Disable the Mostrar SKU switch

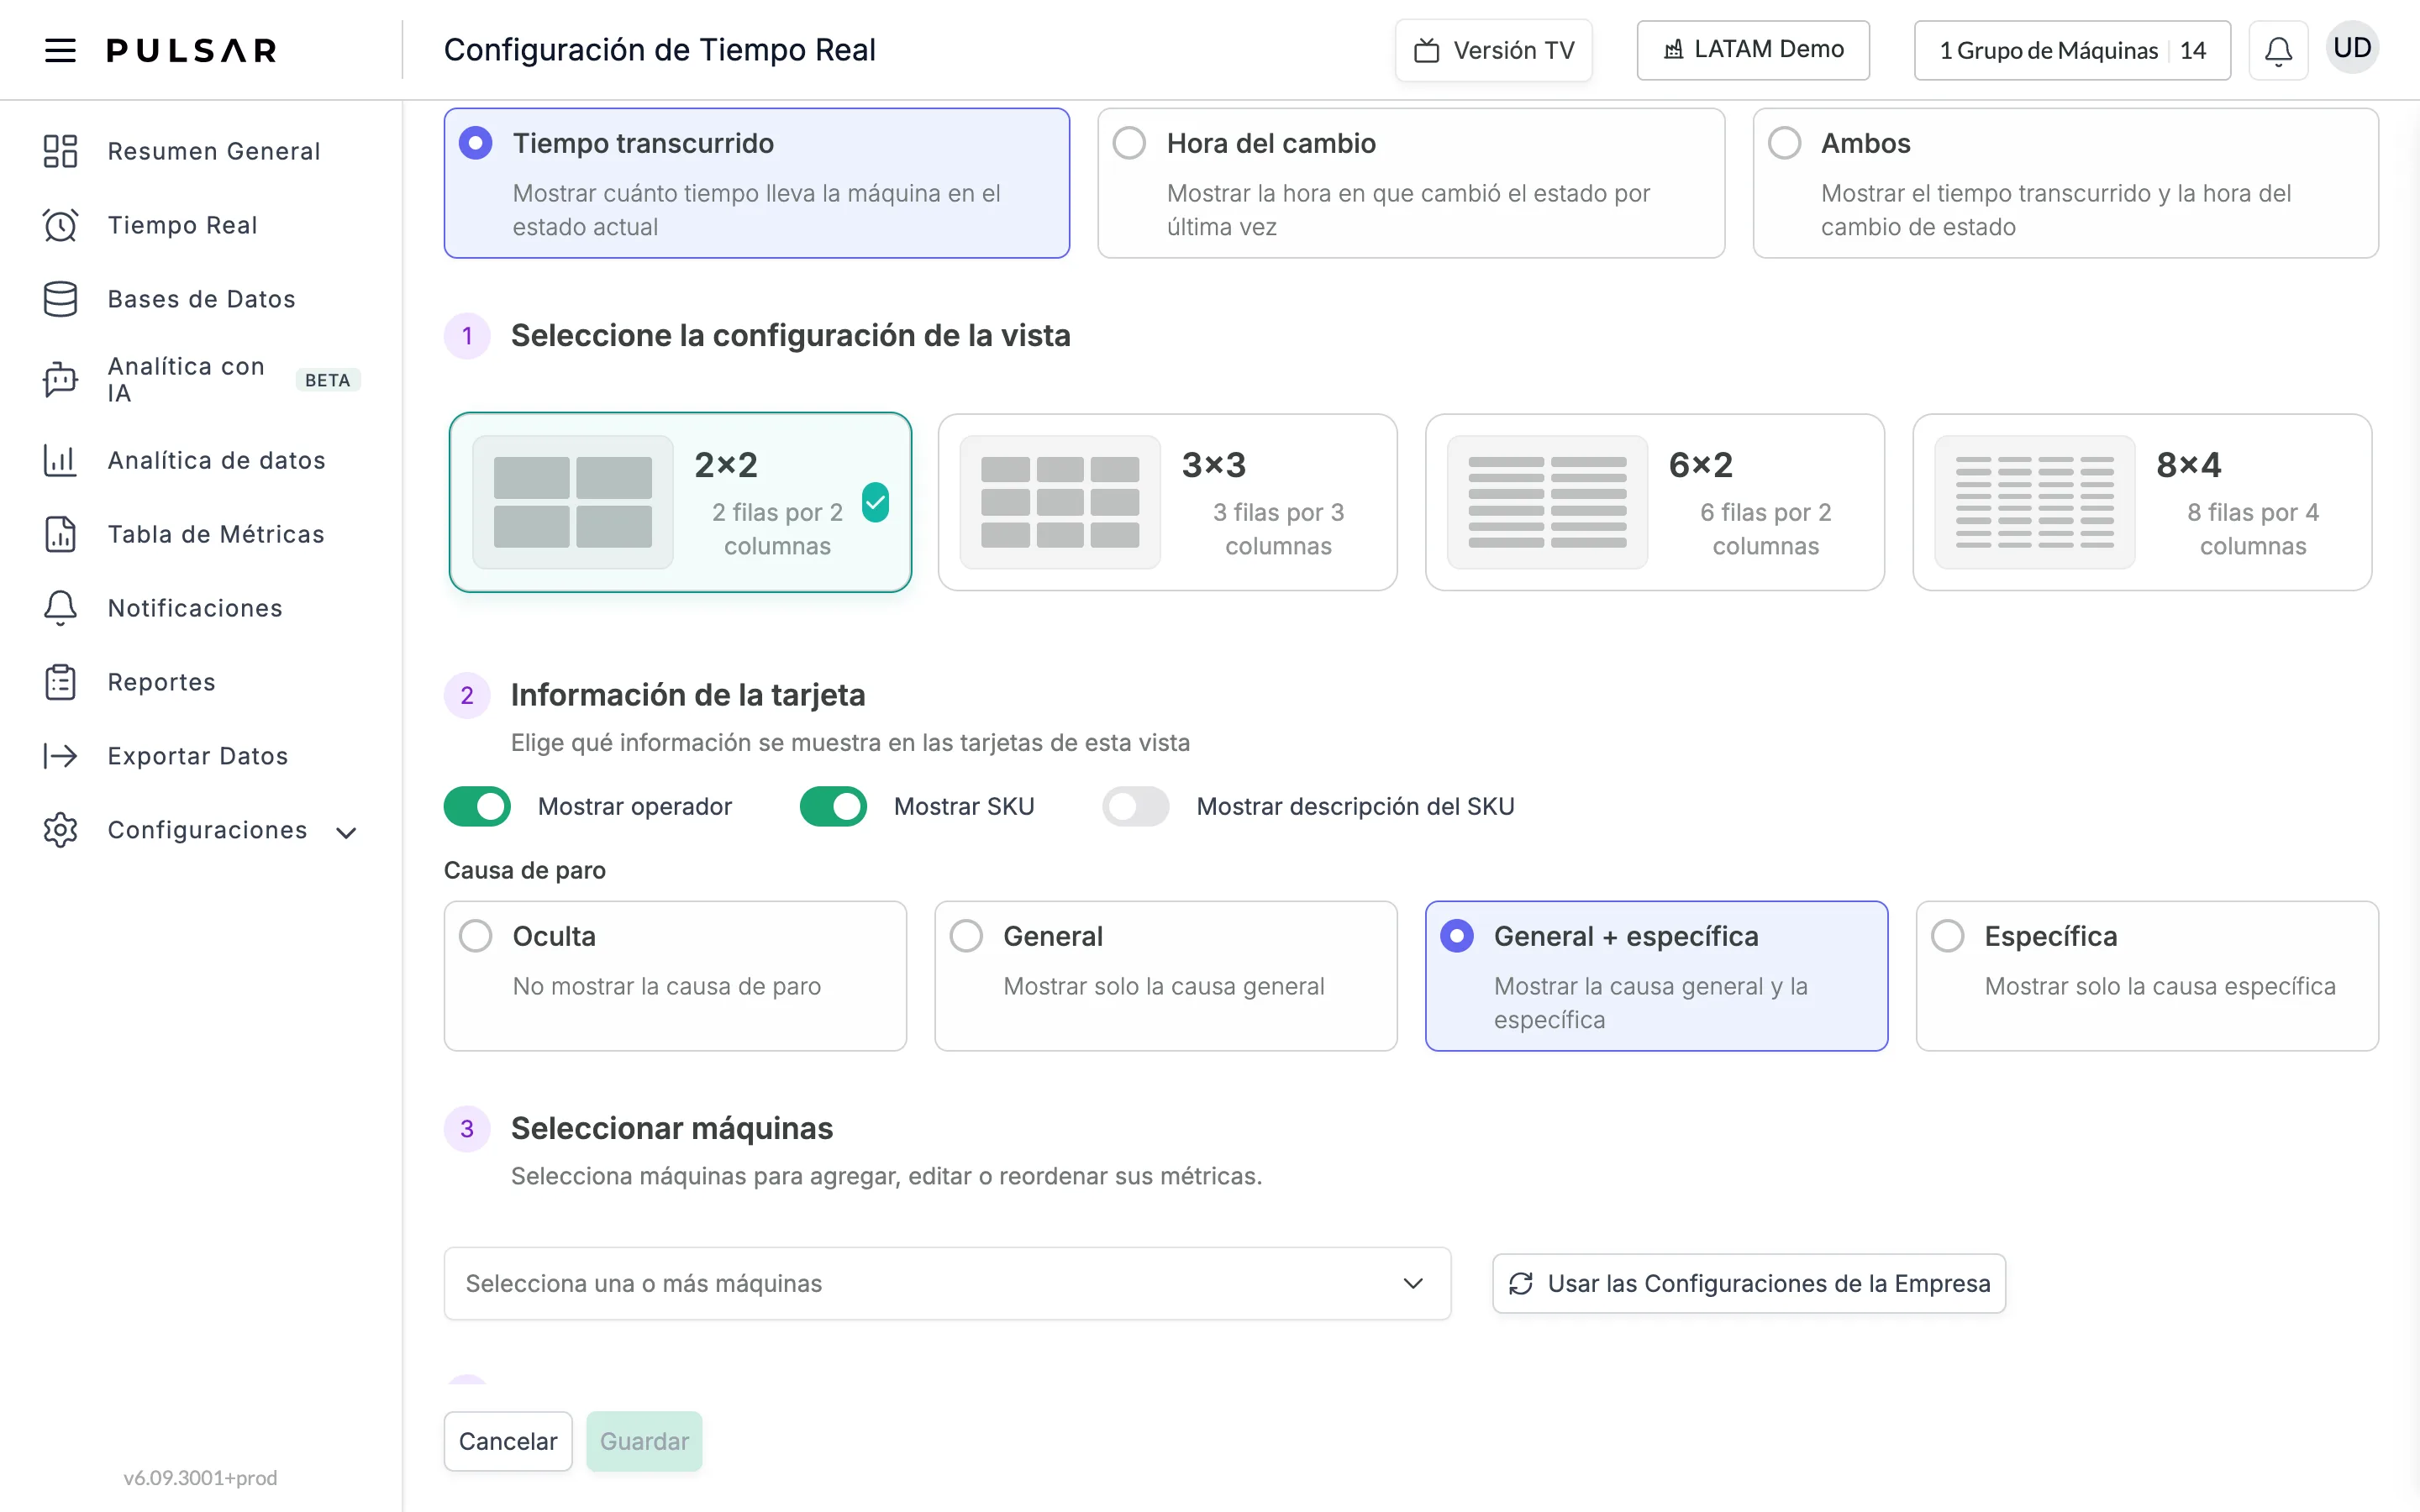[x=833, y=806]
